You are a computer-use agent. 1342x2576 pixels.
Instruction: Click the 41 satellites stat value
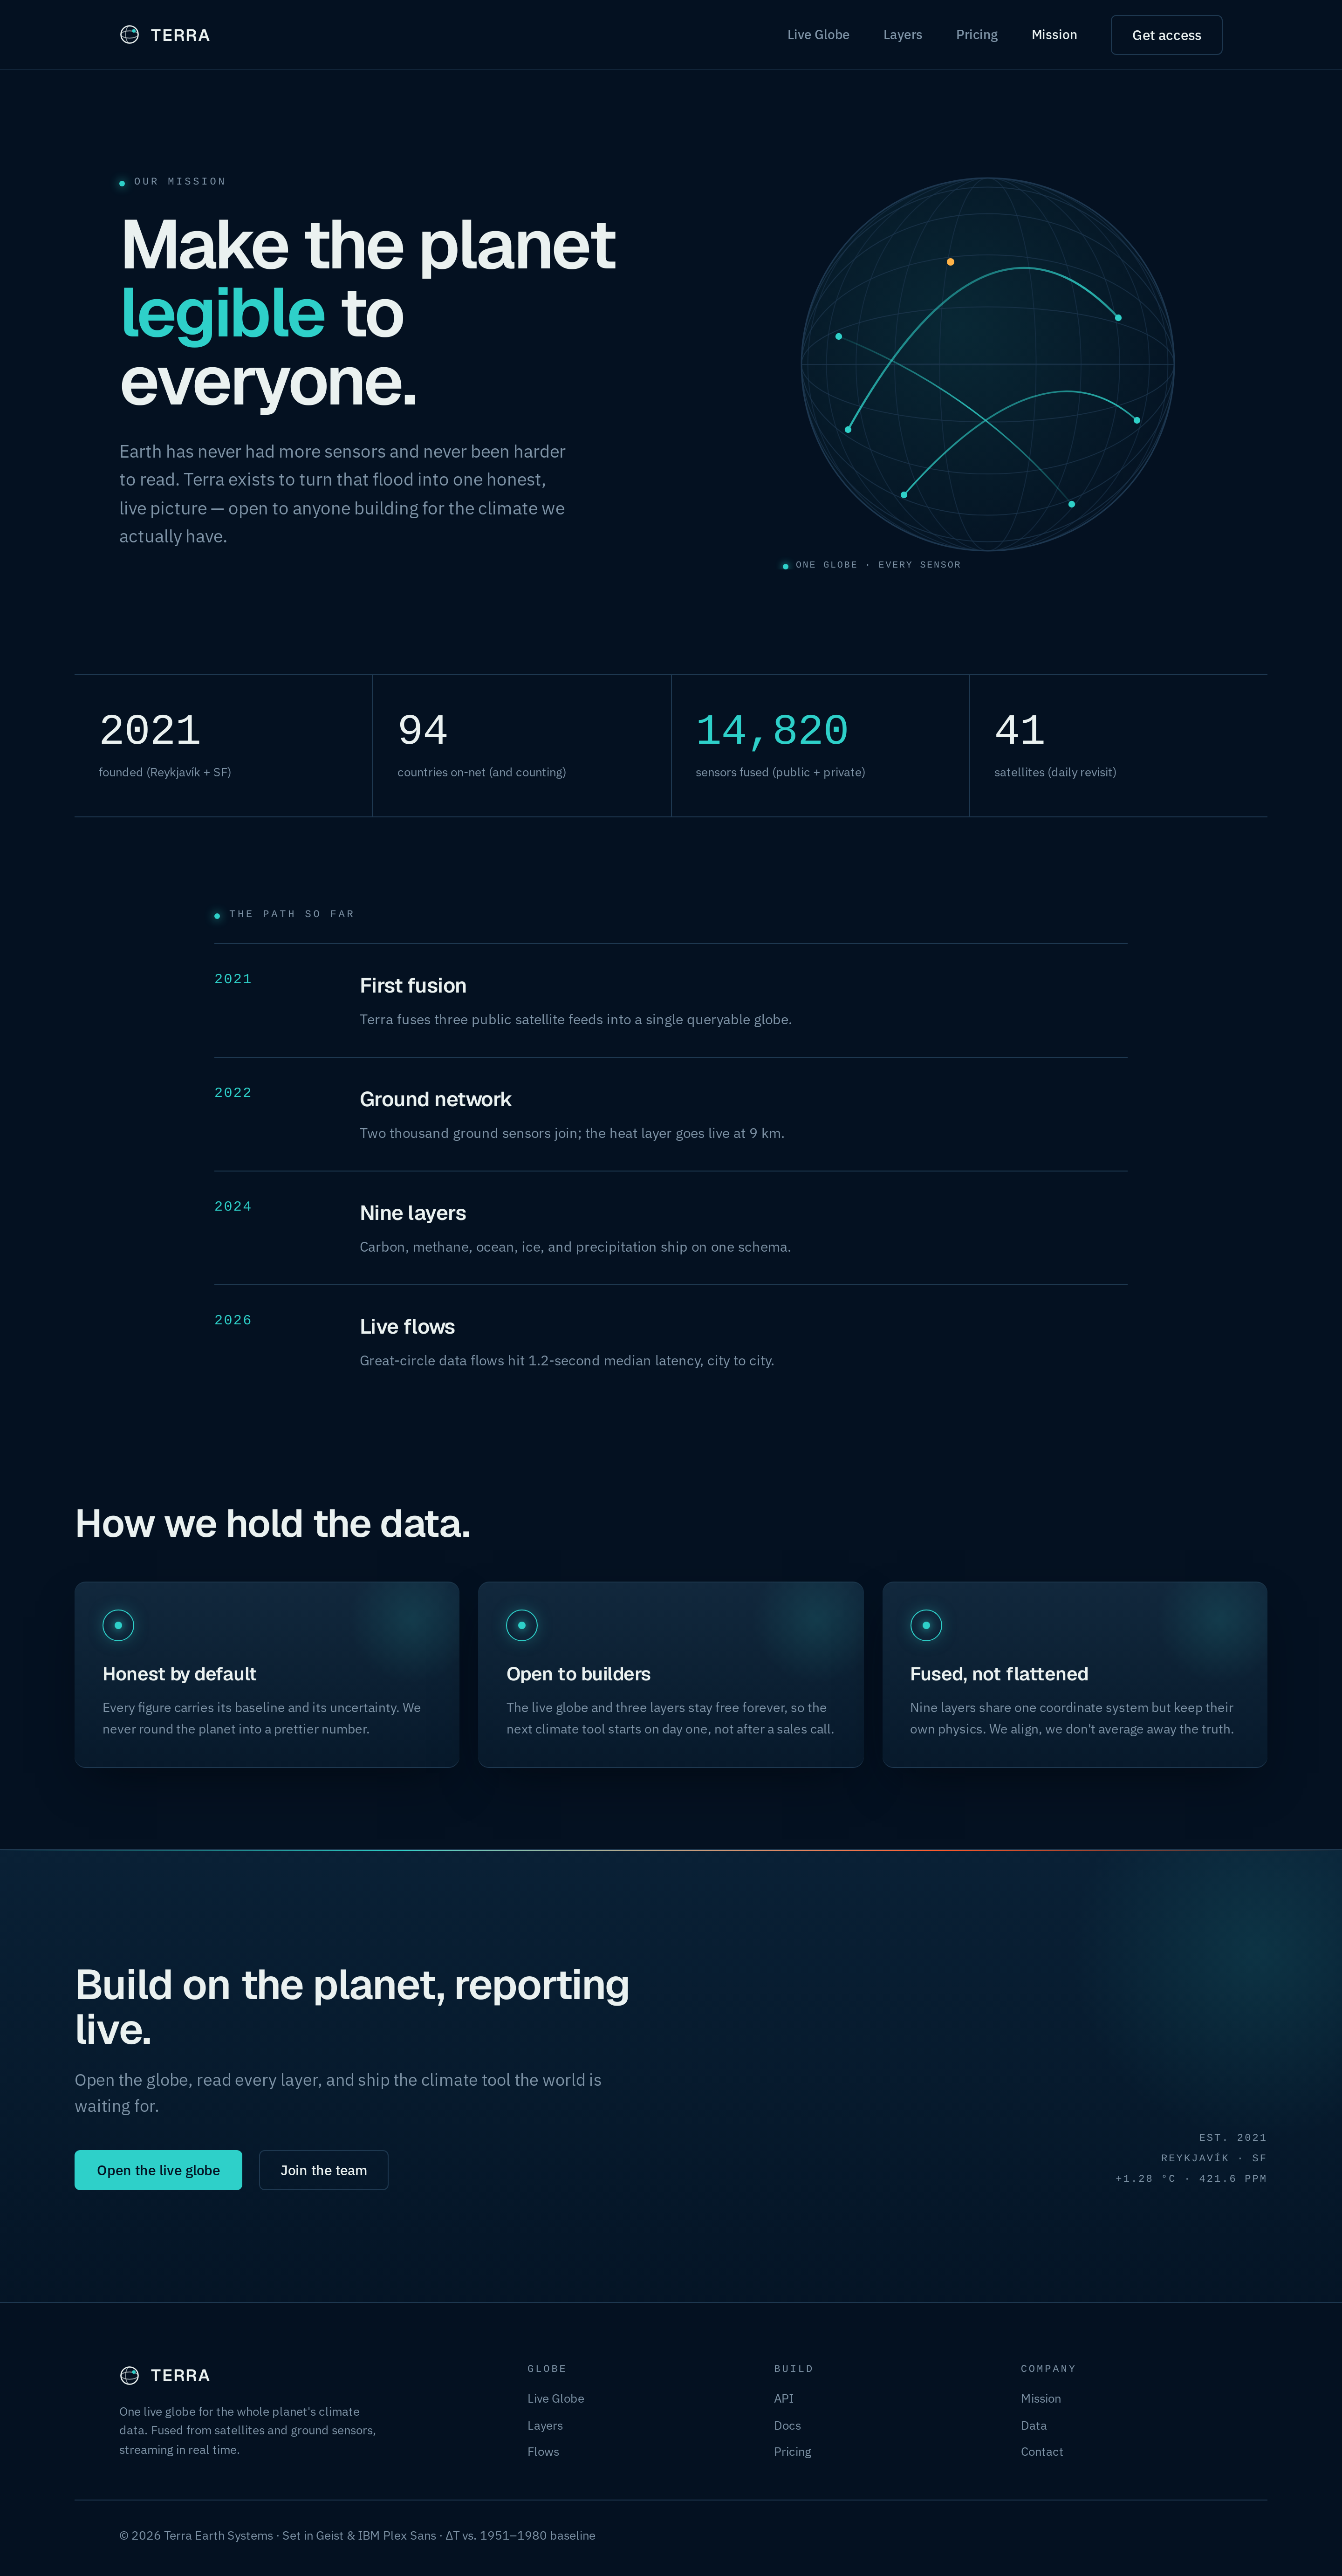(1020, 730)
